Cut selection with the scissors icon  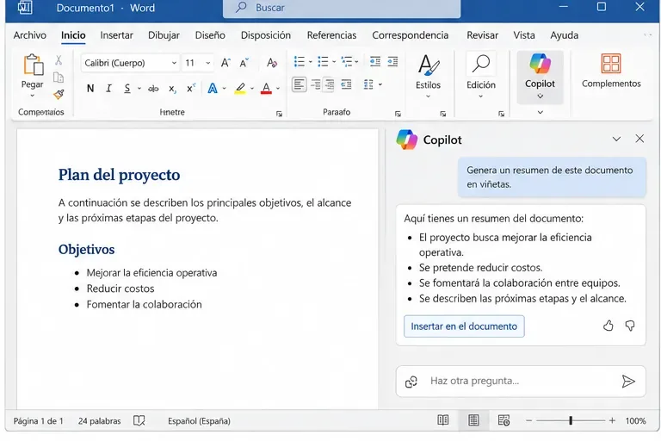coord(59,60)
